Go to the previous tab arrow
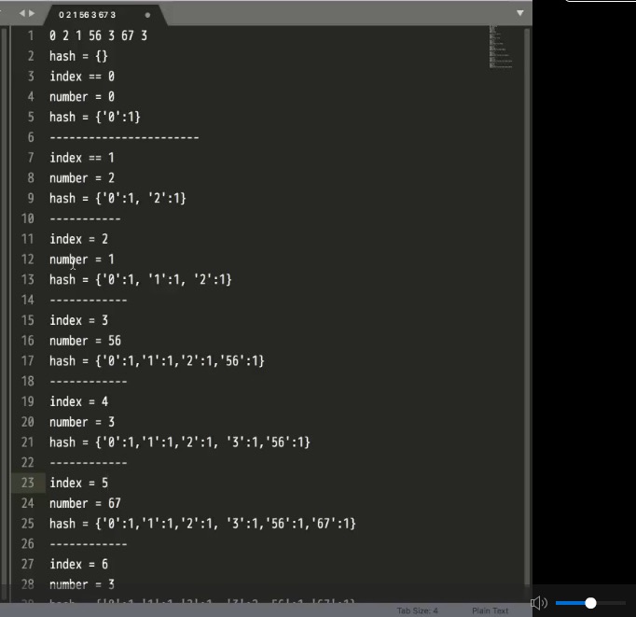The width and height of the screenshot is (636, 617). click(21, 13)
